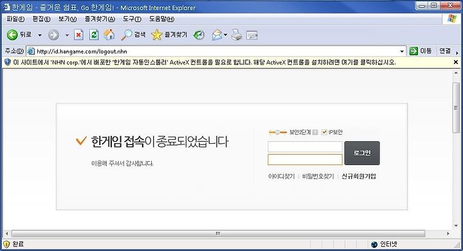Viewport: 463px width, 251px height.
Task: Click the ActiveX information bar message
Action: [x=204, y=62]
